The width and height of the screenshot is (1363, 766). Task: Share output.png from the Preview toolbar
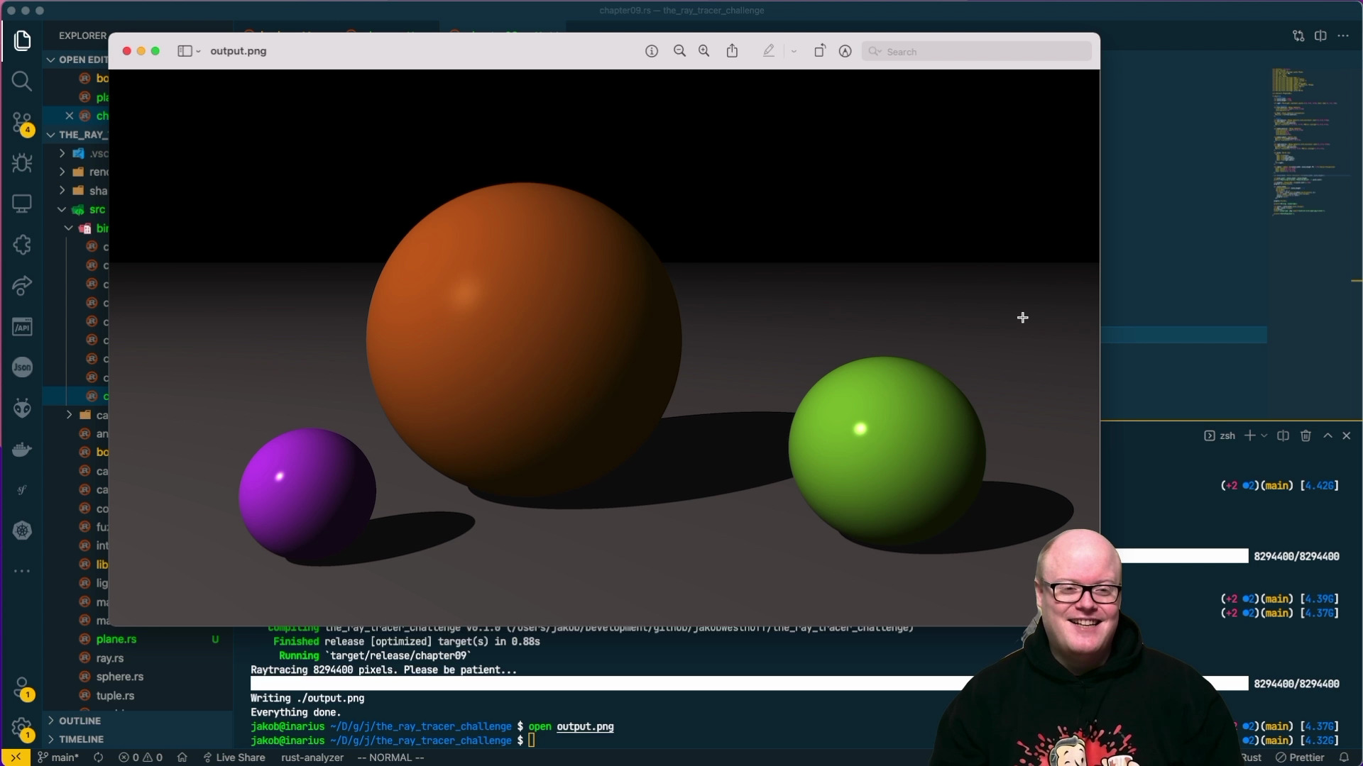coord(732,51)
